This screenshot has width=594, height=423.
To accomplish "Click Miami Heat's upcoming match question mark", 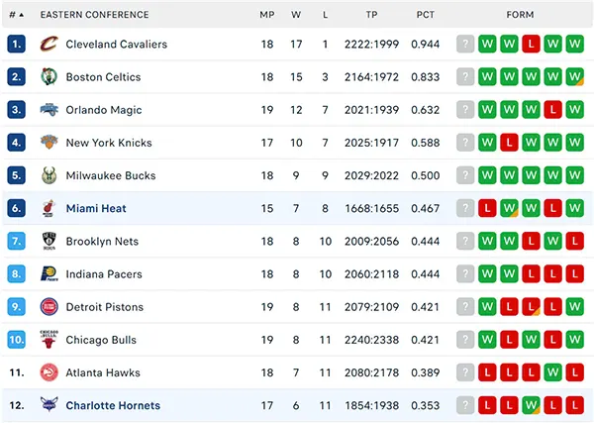I will tap(465, 208).
